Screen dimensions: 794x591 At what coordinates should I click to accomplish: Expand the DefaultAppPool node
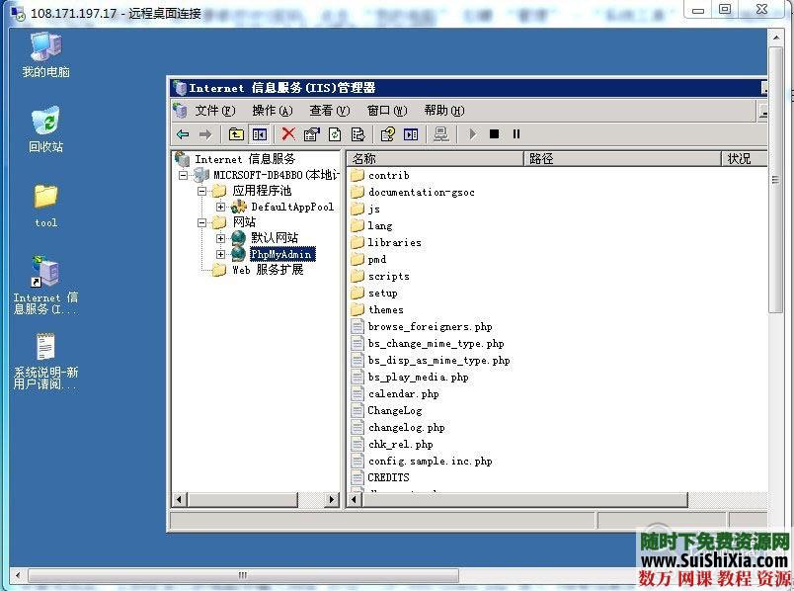point(219,207)
